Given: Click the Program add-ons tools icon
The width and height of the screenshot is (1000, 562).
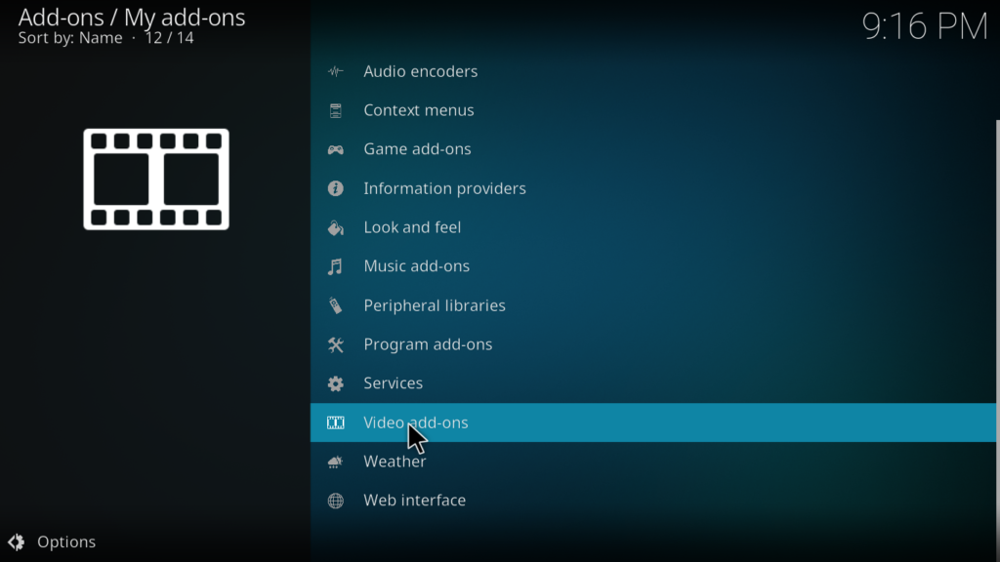Looking at the screenshot, I should point(336,344).
